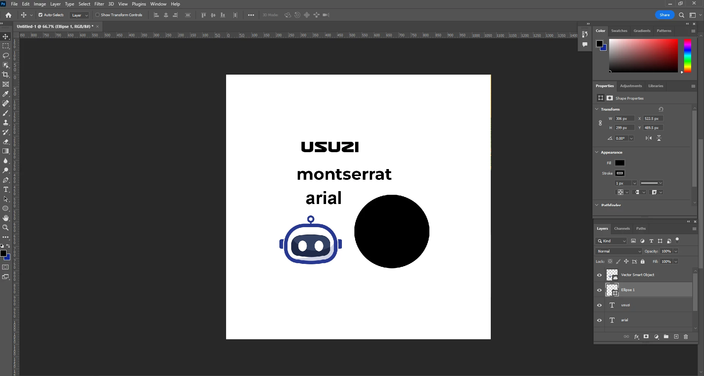Select the Lasso tool
The image size is (704, 376).
[6, 55]
